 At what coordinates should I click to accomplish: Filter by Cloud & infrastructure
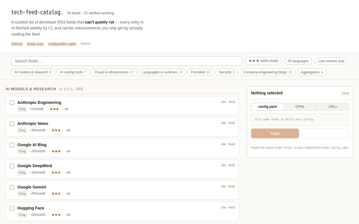tap(114, 72)
